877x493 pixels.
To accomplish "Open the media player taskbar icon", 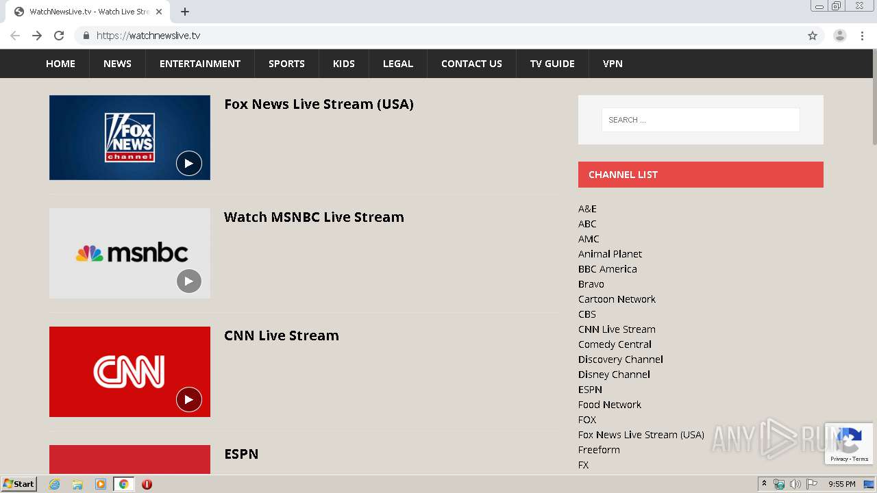I will pyautogui.click(x=101, y=484).
